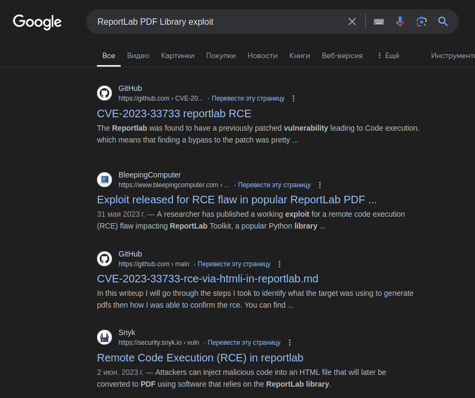Open options menu for Snyk result

290,343
